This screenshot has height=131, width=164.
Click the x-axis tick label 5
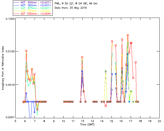[x=15, y=121]
